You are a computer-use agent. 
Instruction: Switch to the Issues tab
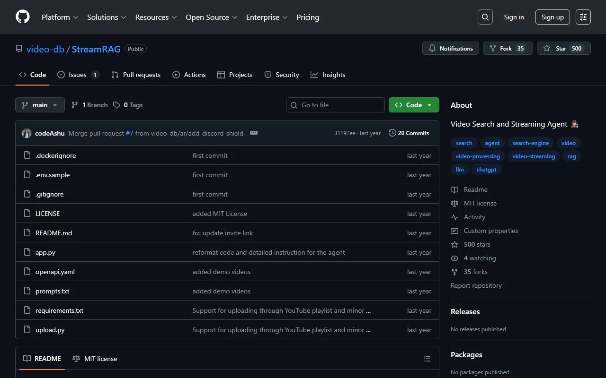pos(78,75)
